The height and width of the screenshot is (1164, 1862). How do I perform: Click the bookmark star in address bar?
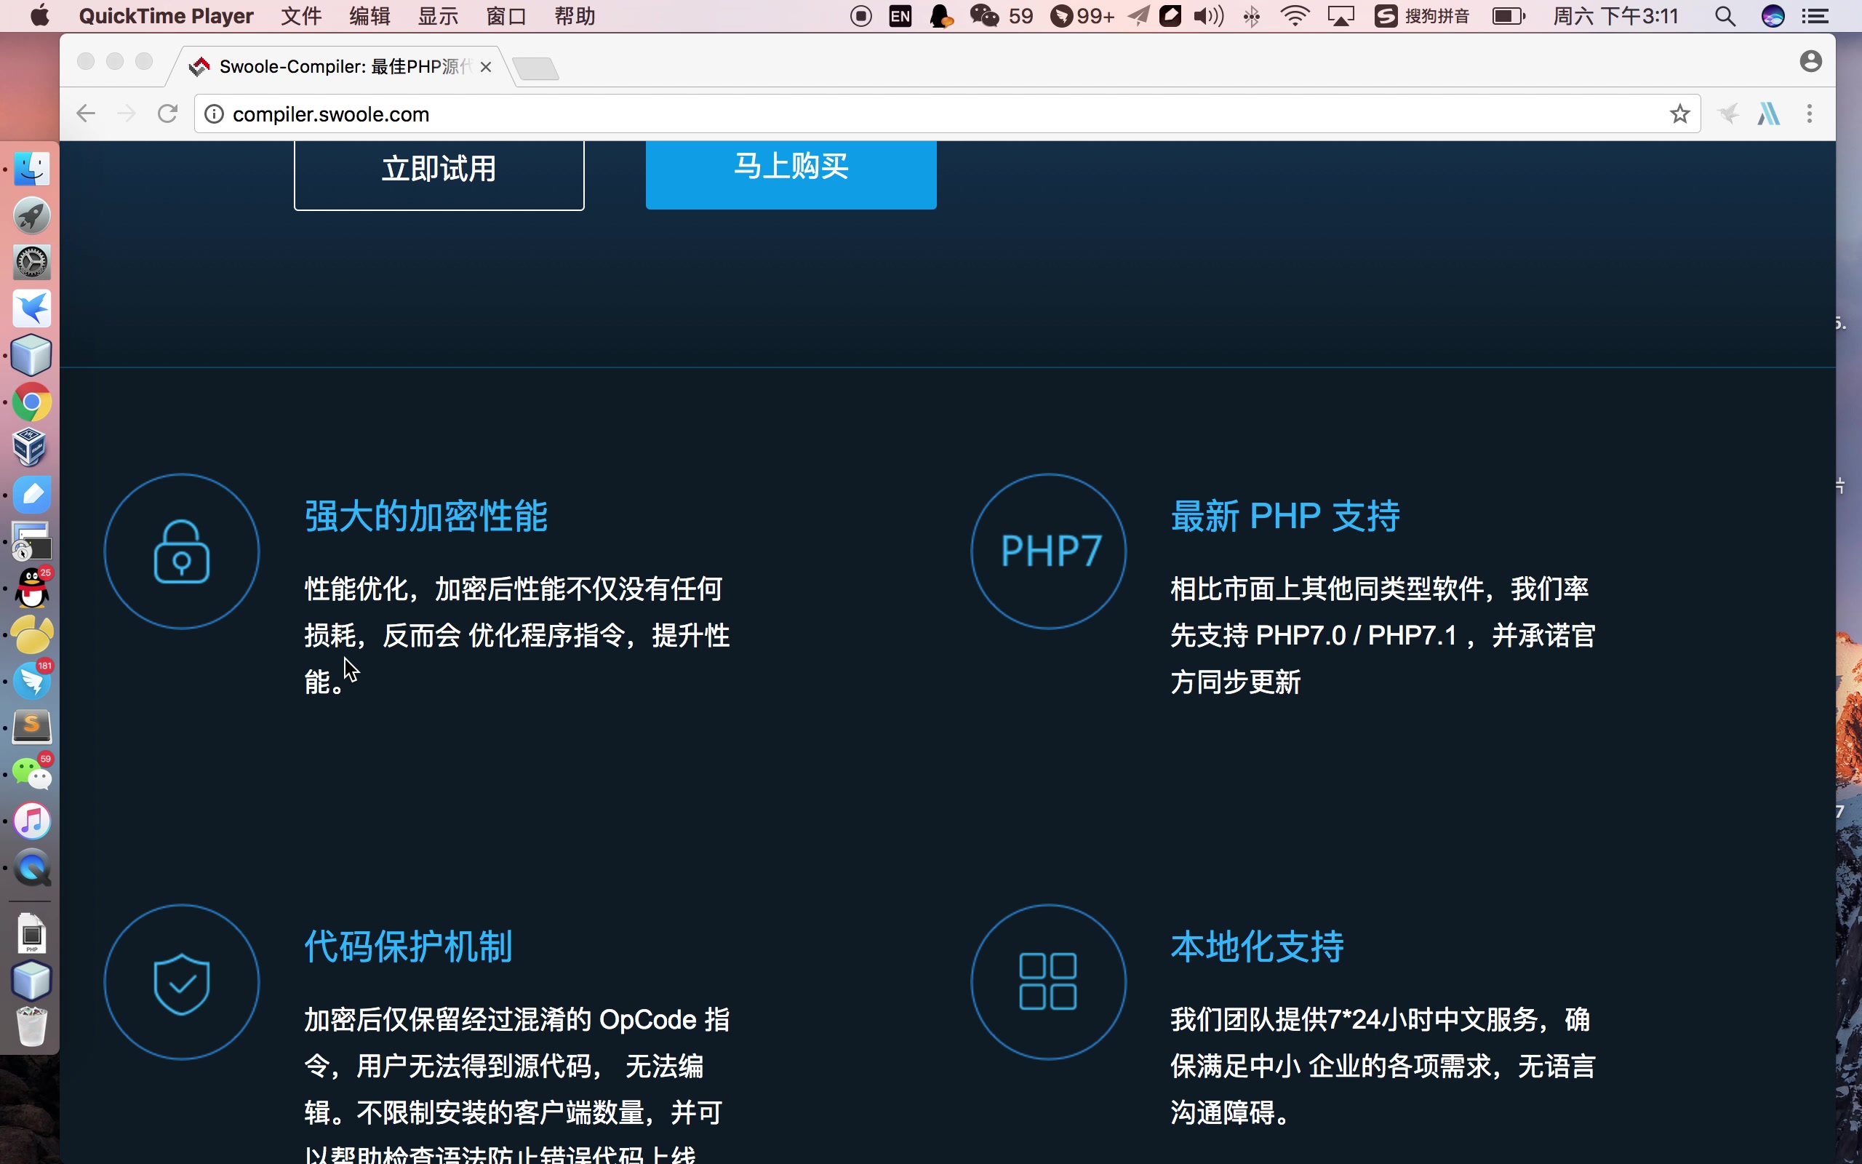(x=1679, y=114)
